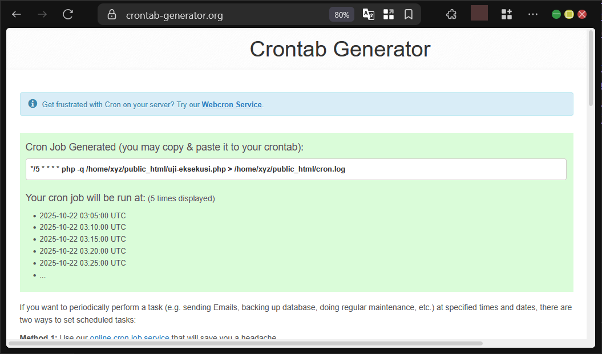Minimize window with the green button
Viewport: 602px width, 354px height.
coord(556,14)
